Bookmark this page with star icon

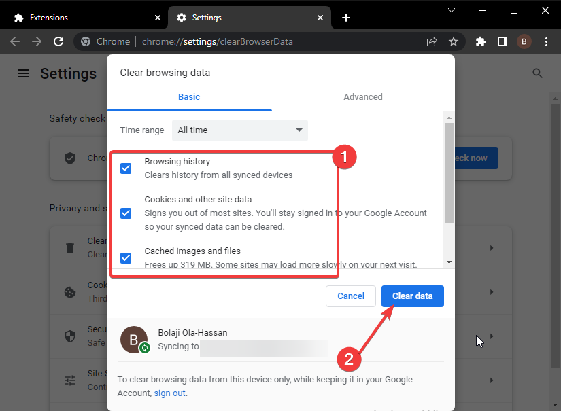click(x=454, y=41)
